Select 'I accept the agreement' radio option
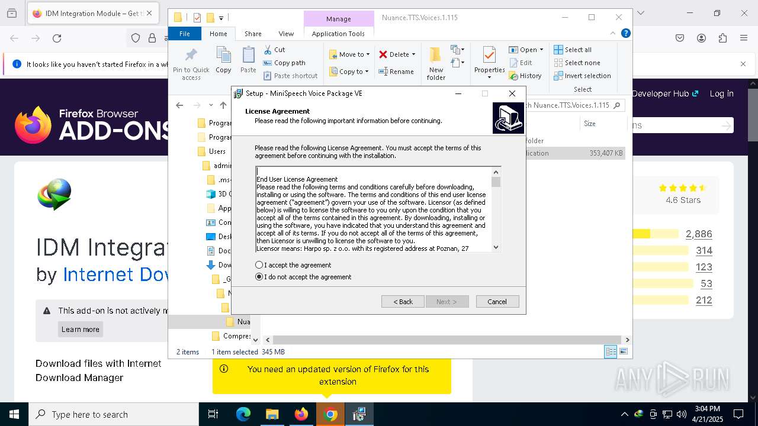 [x=259, y=265]
